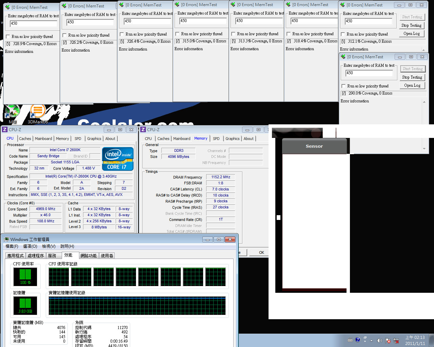Enable low priority thread in 326.4% coverage MemTest
Image resolution: width=434 pixels, height=347 pixels.
[x=122, y=34]
